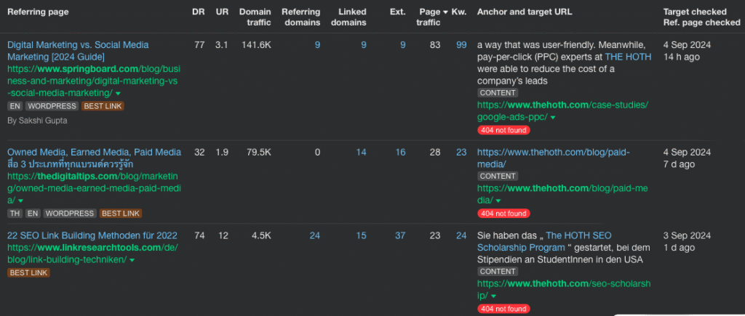Expand caret after thedigitaltips.com referring URL

pyautogui.click(x=20, y=200)
